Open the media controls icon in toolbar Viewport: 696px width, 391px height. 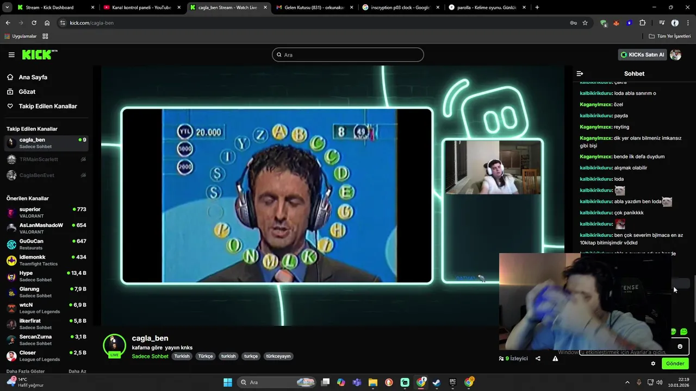tap(662, 23)
